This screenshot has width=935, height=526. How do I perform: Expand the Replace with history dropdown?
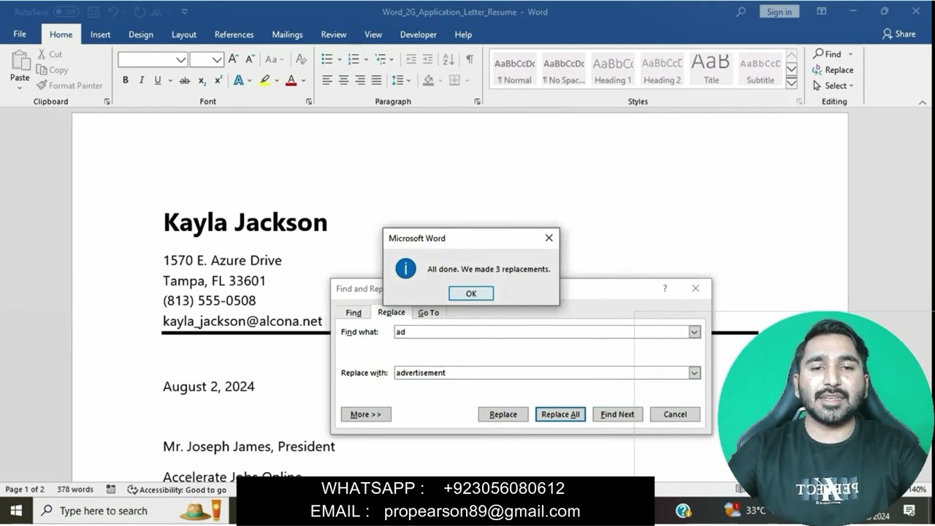[695, 373]
